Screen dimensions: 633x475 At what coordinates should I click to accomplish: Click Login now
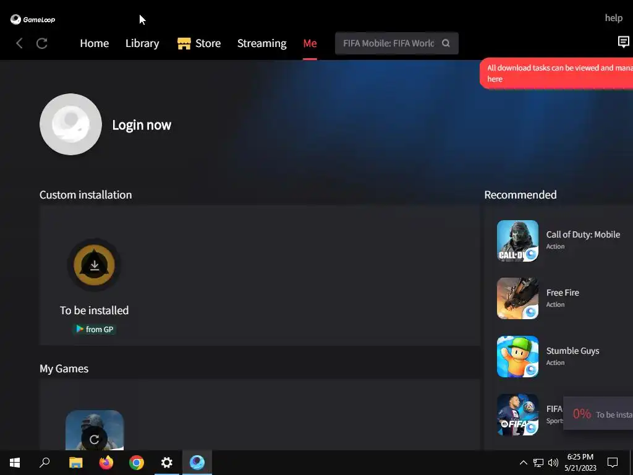pos(142,125)
